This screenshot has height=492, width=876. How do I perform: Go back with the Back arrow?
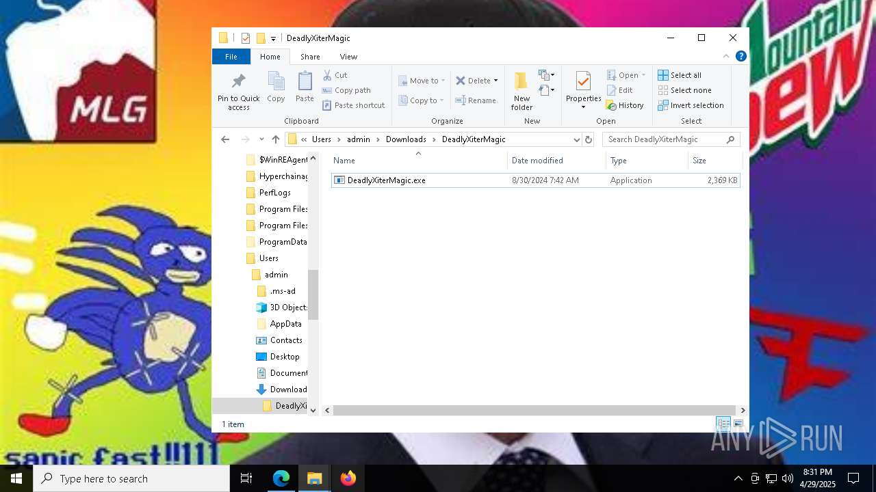click(x=225, y=139)
